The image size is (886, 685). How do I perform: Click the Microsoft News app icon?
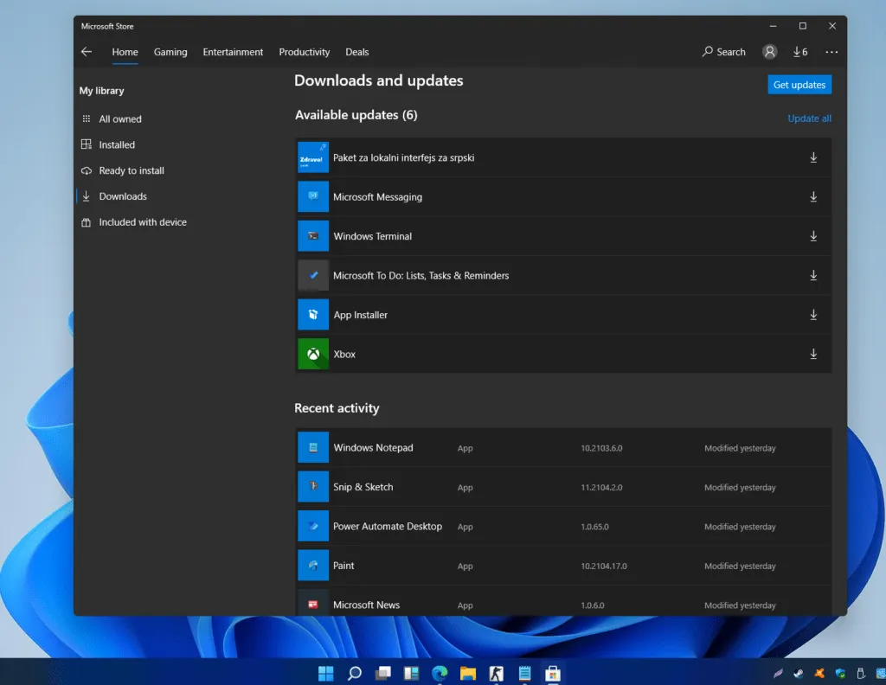click(x=313, y=605)
